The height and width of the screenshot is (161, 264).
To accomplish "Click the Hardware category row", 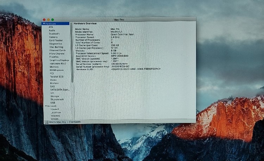I will (55, 24).
